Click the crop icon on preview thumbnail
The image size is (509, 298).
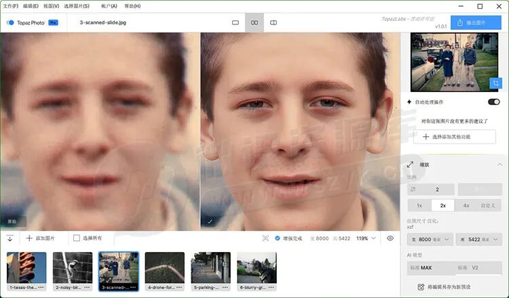point(495,83)
